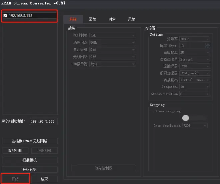Viewport: 220px width, 184px height.
Task: Click the 开始预览 button
Action: pyautogui.click(x=30, y=169)
